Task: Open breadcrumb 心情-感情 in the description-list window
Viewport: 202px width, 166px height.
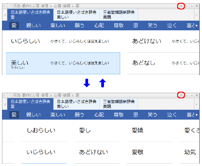Action: (x=62, y=6)
